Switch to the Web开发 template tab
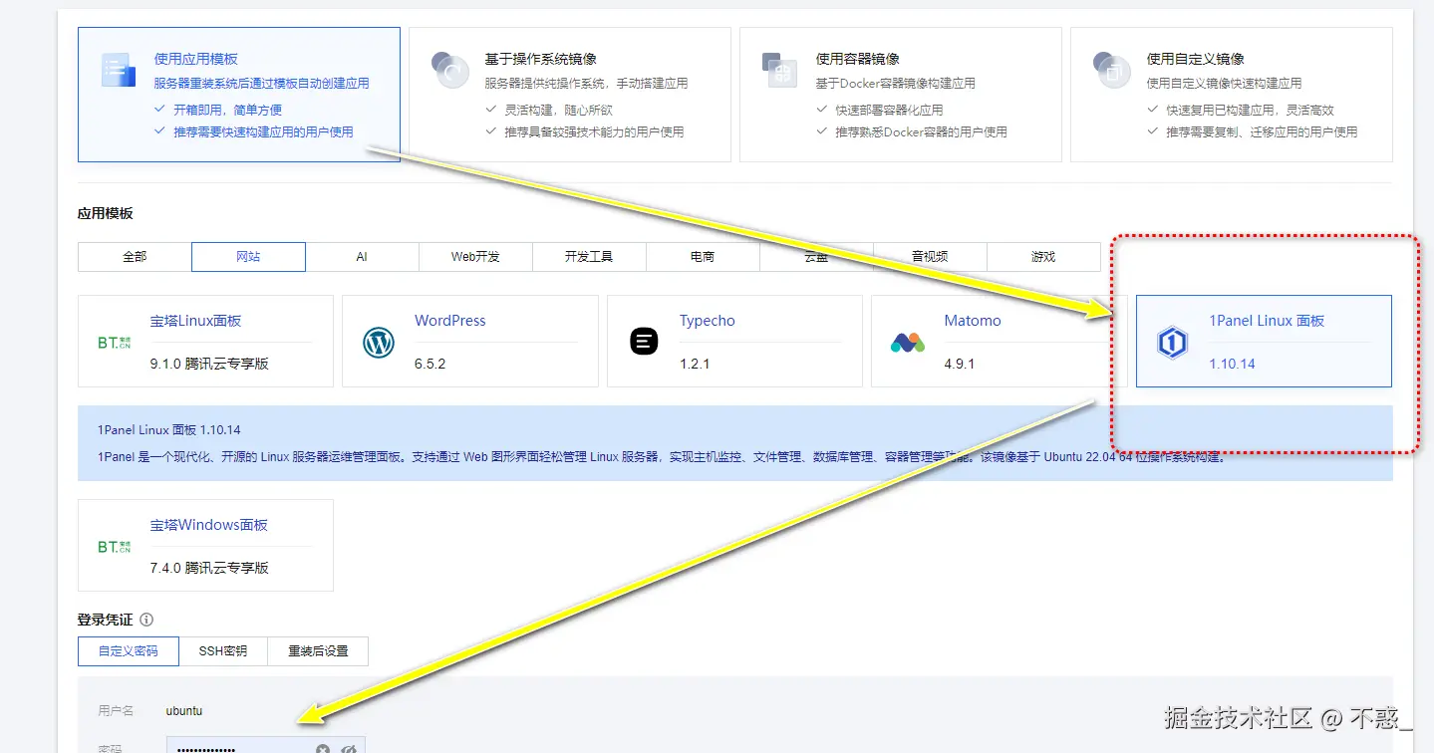 pyautogui.click(x=475, y=257)
